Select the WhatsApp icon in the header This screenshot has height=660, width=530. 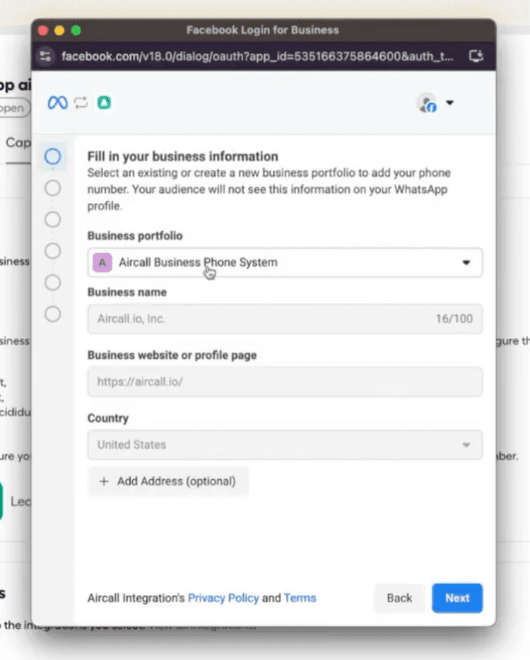click(103, 102)
